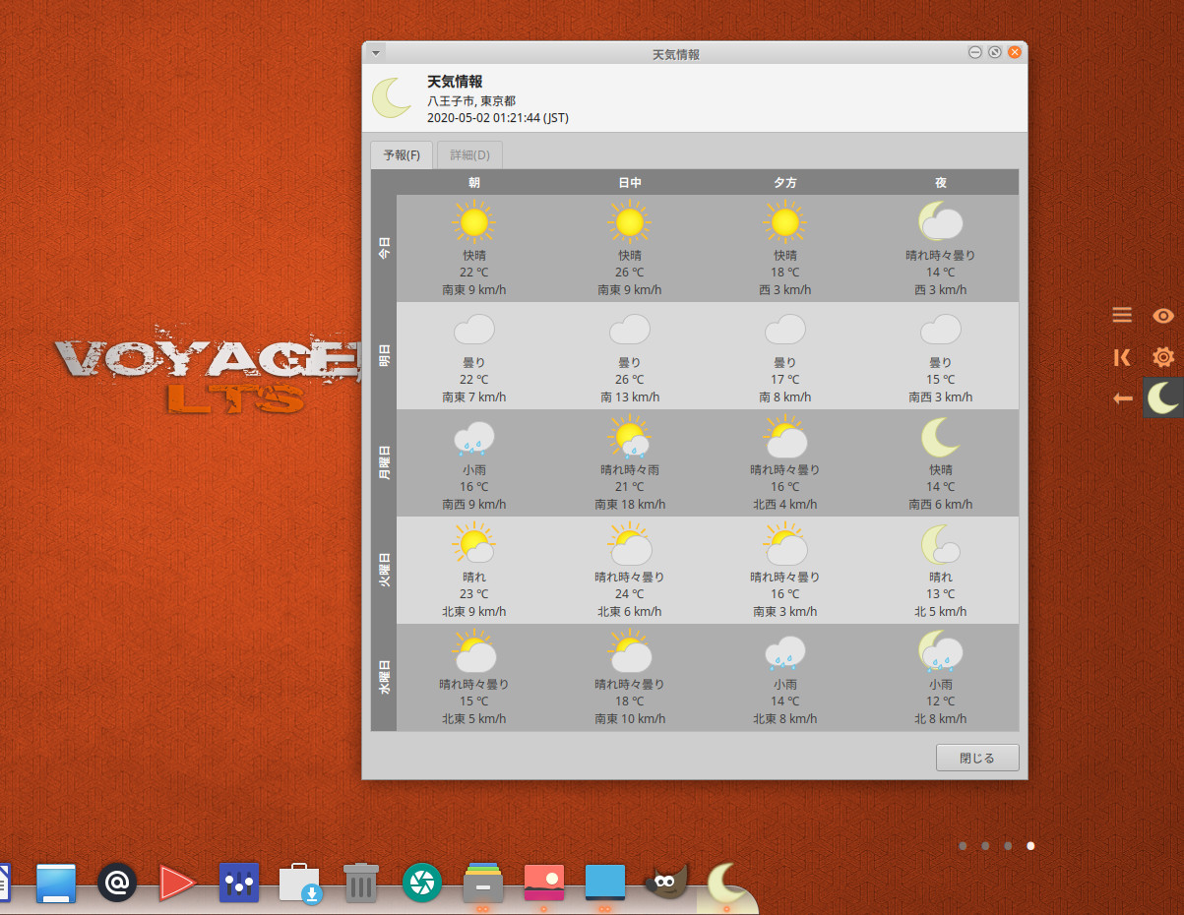Click the hamburger menu icon on desktop panel
Image resolution: width=1184 pixels, height=915 pixels.
(x=1122, y=315)
